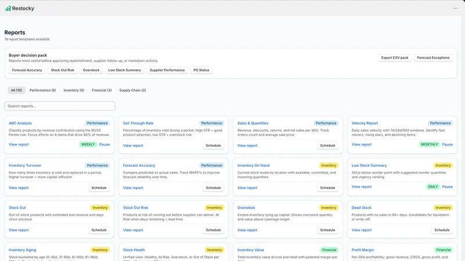Open the Inventory On Hand title link
Screen dimensions: 465x261
253,165
